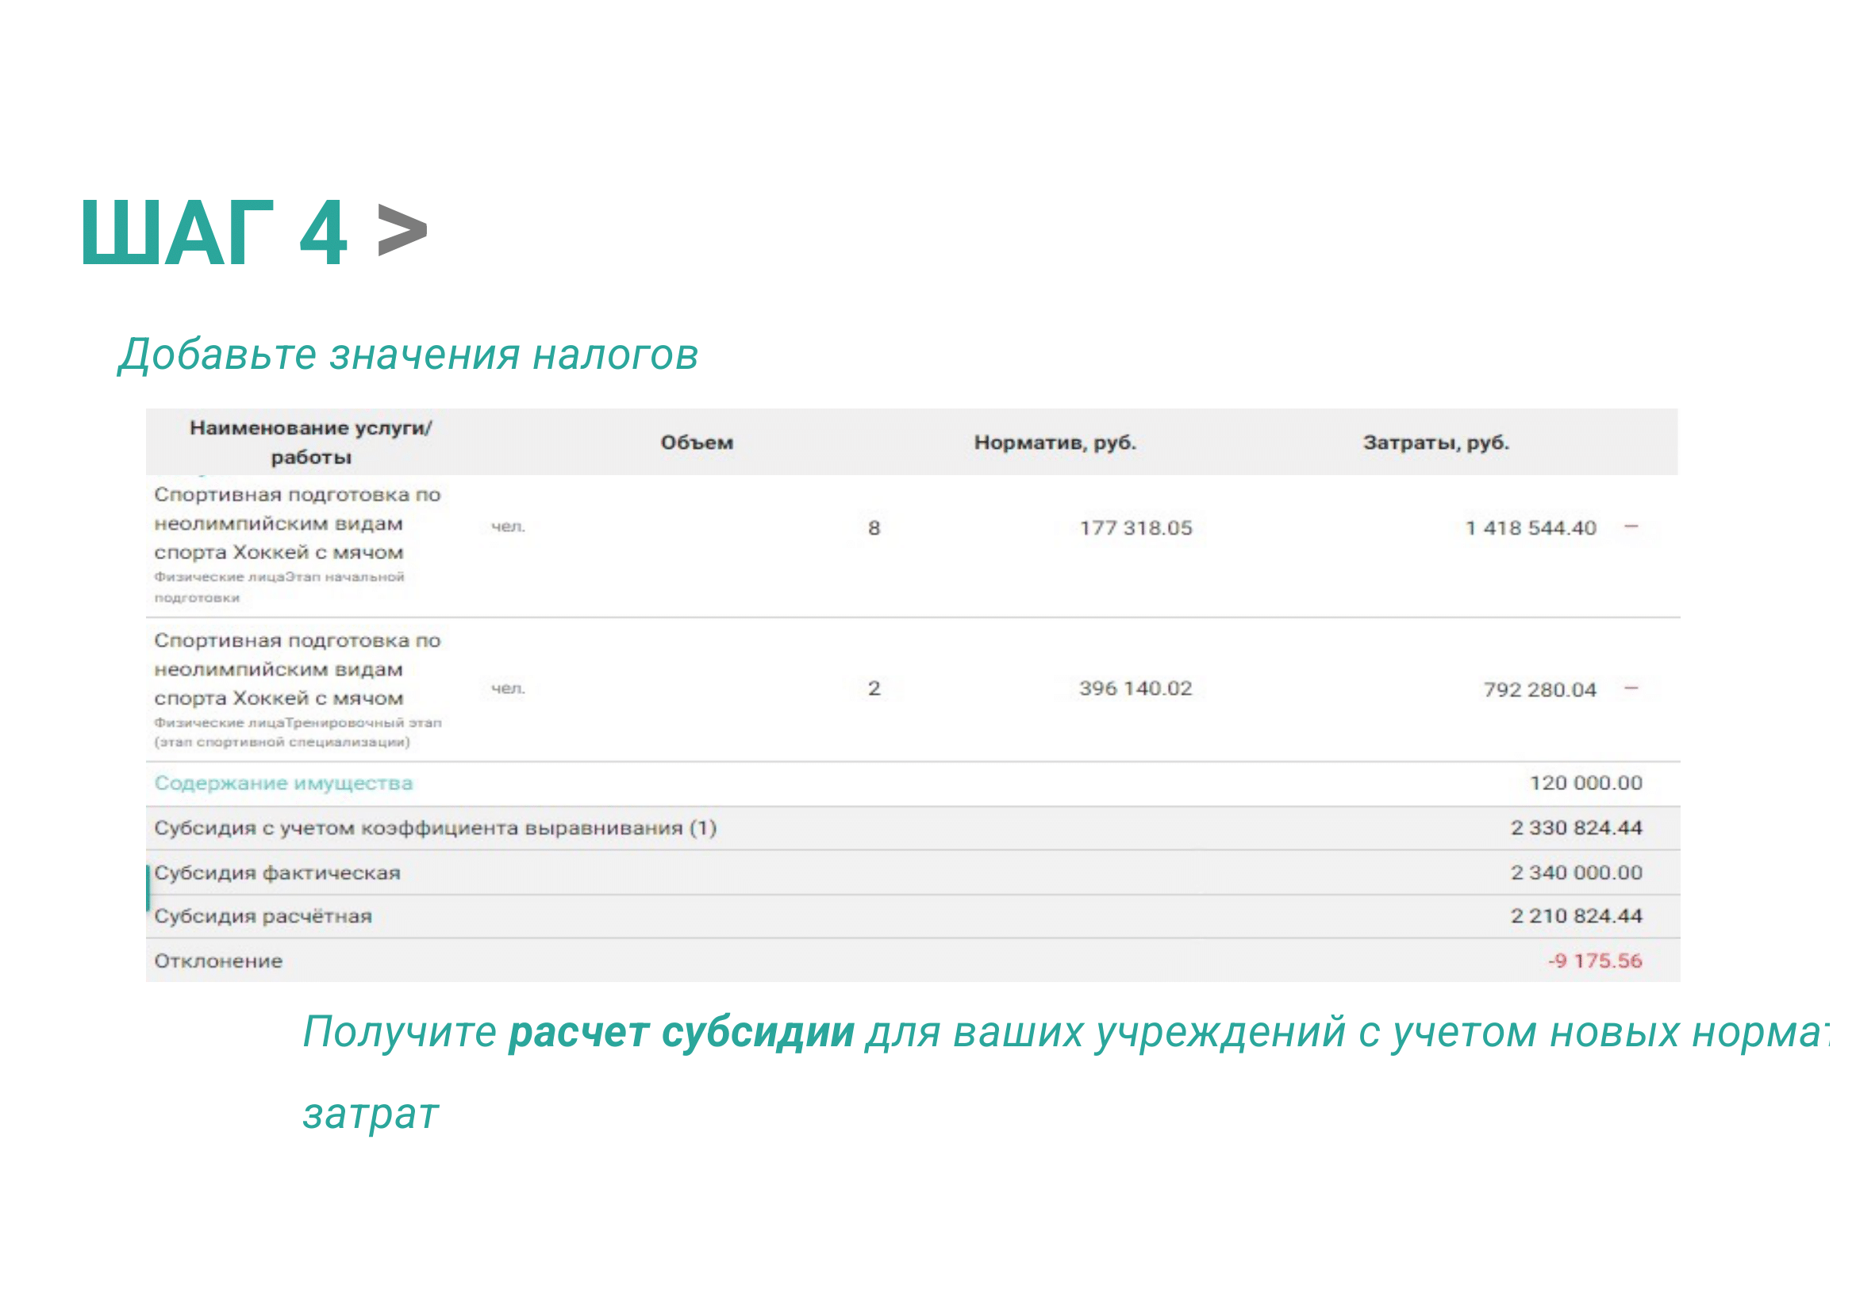Screen dimensions: 1856x1312
Task: Click the Объем column header
Action: click(696, 443)
